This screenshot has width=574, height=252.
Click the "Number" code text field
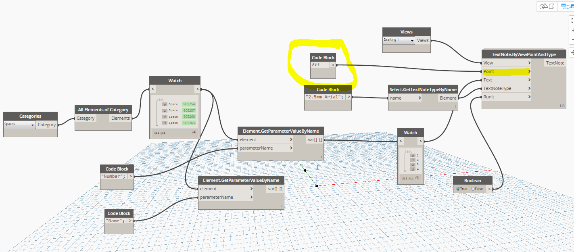[114, 176]
